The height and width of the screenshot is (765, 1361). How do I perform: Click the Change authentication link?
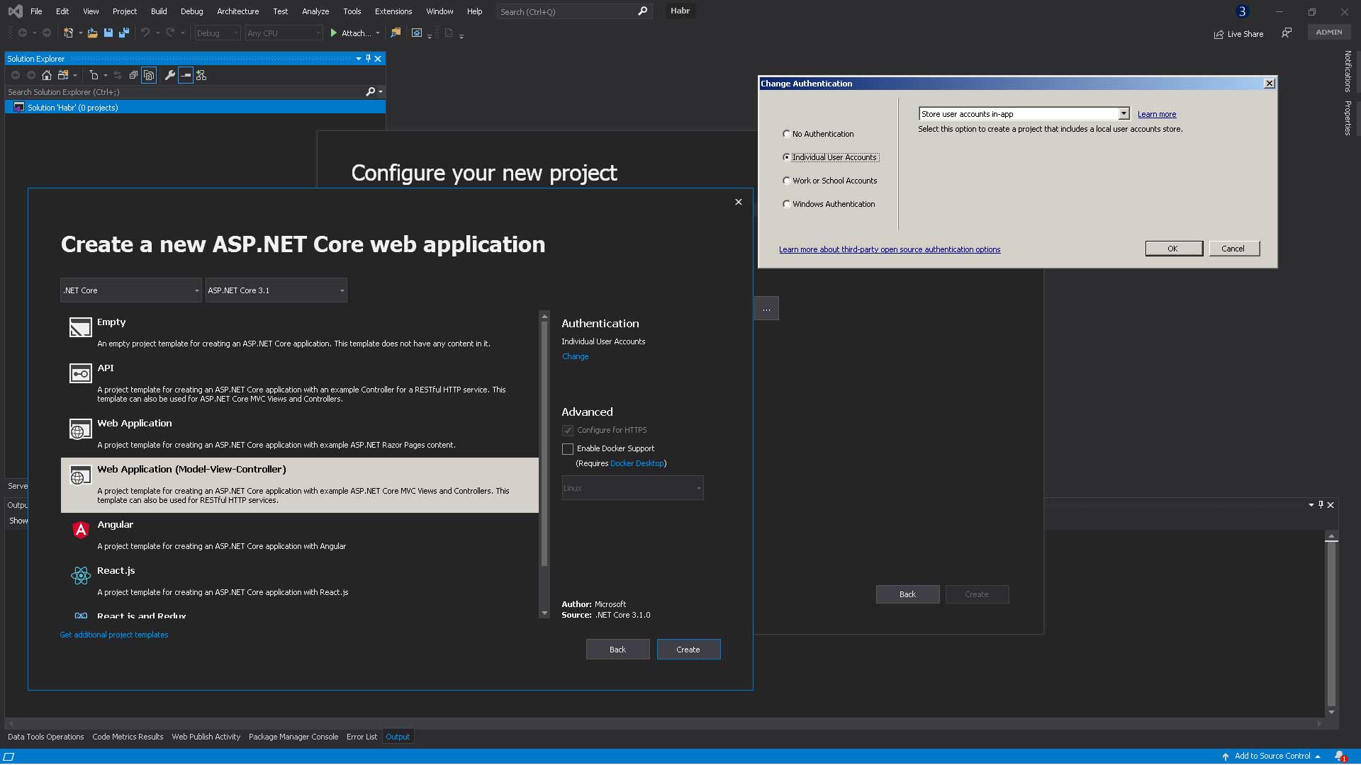click(x=575, y=356)
